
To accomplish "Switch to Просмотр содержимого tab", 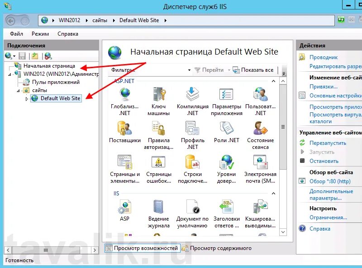I will [217, 248].
